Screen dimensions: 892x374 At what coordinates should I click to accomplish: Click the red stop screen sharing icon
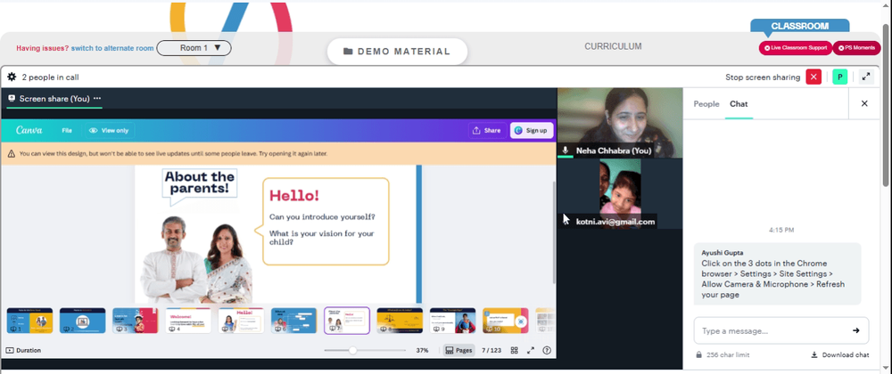point(814,77)
